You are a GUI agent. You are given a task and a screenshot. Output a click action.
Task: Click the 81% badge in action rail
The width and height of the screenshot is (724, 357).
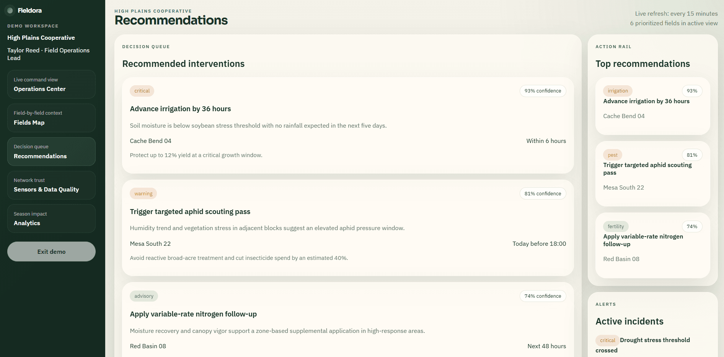coord(692,155)
